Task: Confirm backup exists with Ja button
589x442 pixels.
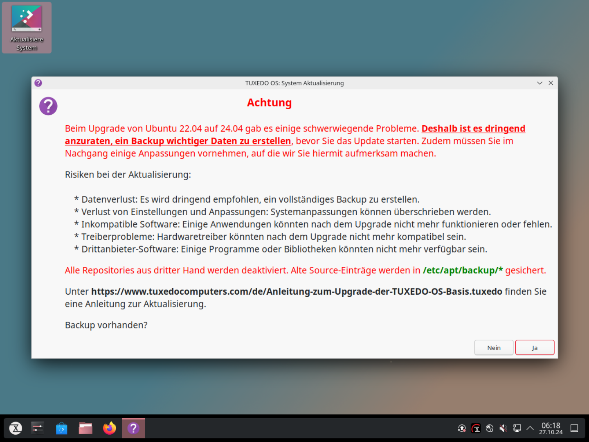Action: click(535, 347)
